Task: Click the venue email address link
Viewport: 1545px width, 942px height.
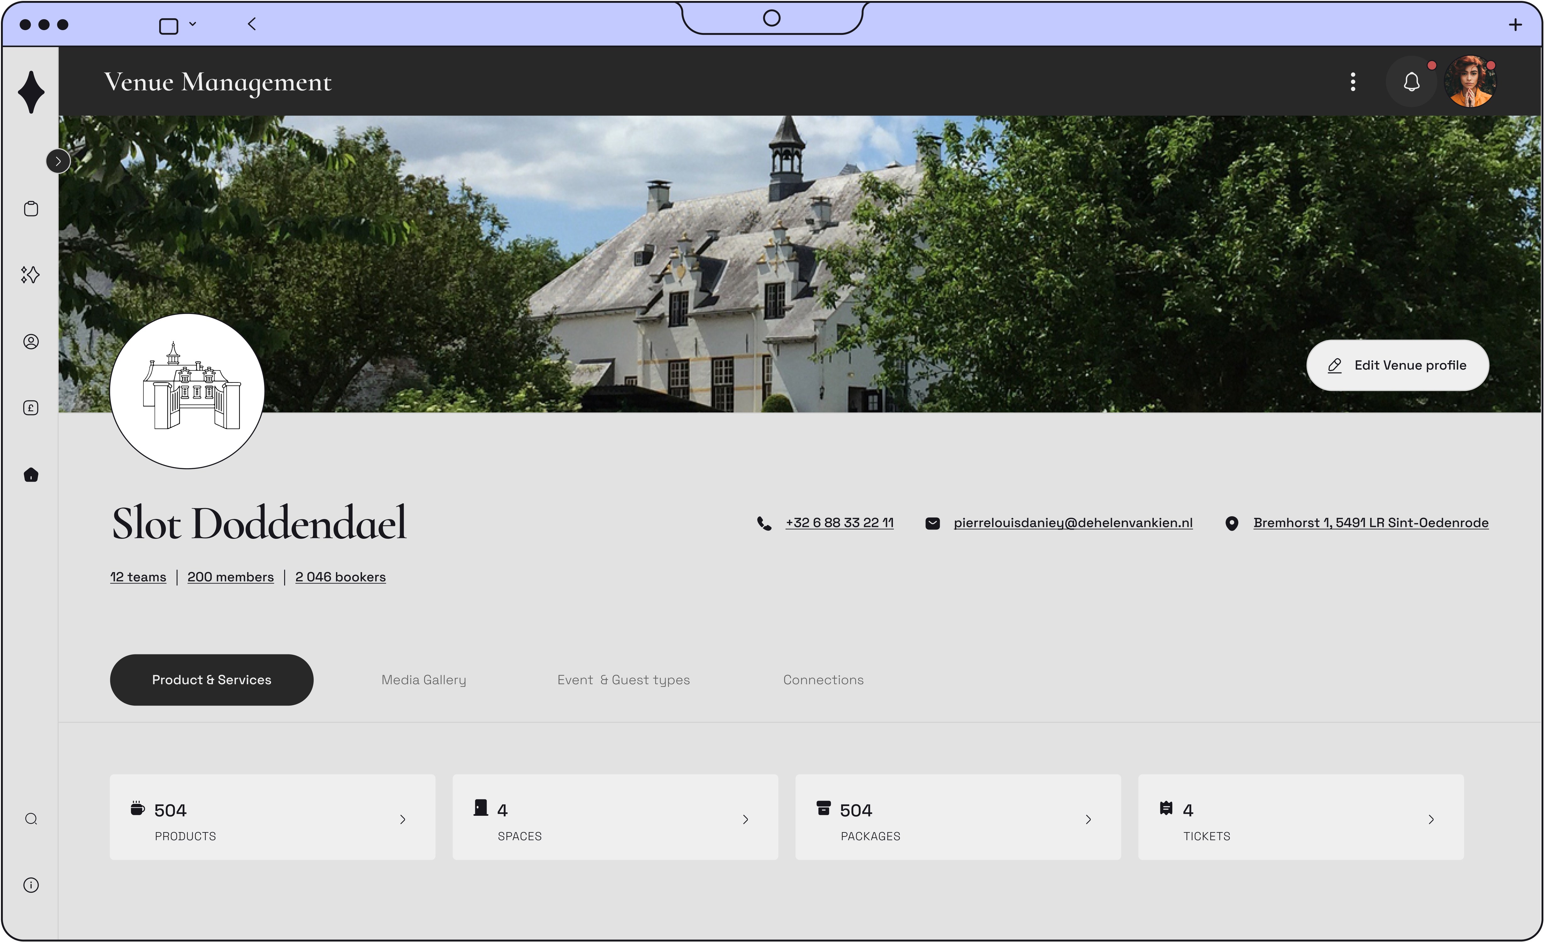Action: (1072, 523)
